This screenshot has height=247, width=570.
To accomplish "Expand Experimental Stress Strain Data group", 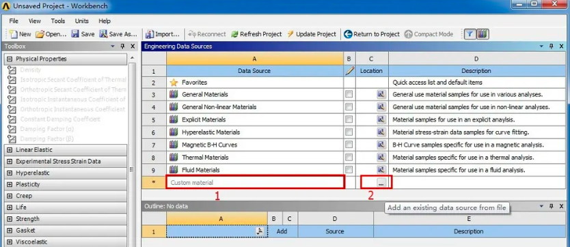I will click(10, 162).
